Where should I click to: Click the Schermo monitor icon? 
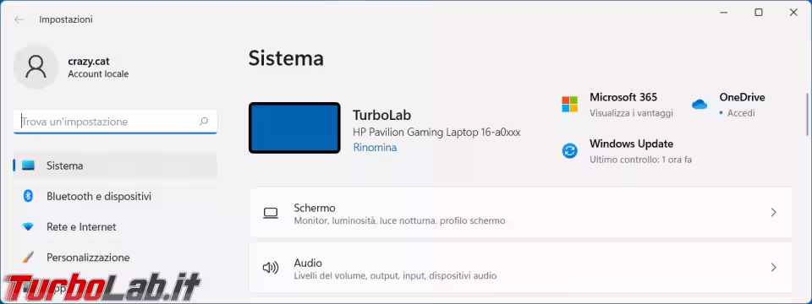click(x=271, y=213)
